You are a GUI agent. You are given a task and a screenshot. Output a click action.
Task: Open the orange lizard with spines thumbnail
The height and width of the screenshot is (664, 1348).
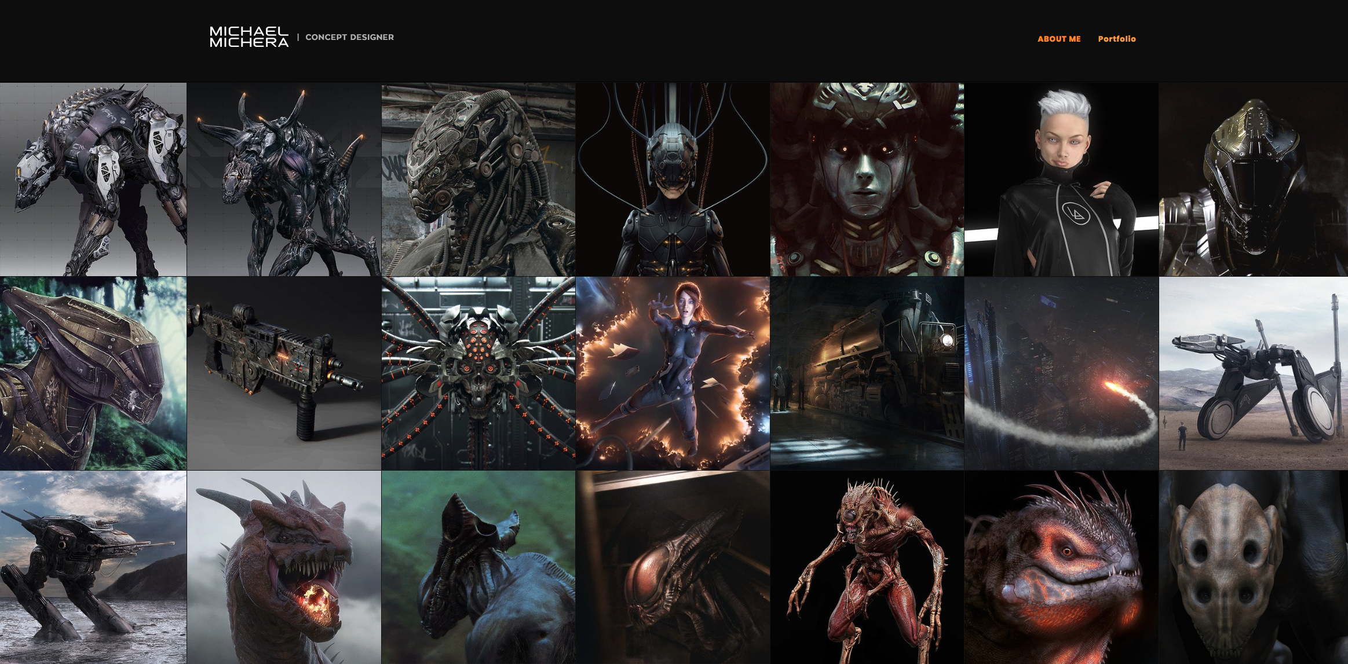(x=1061, y=567)
